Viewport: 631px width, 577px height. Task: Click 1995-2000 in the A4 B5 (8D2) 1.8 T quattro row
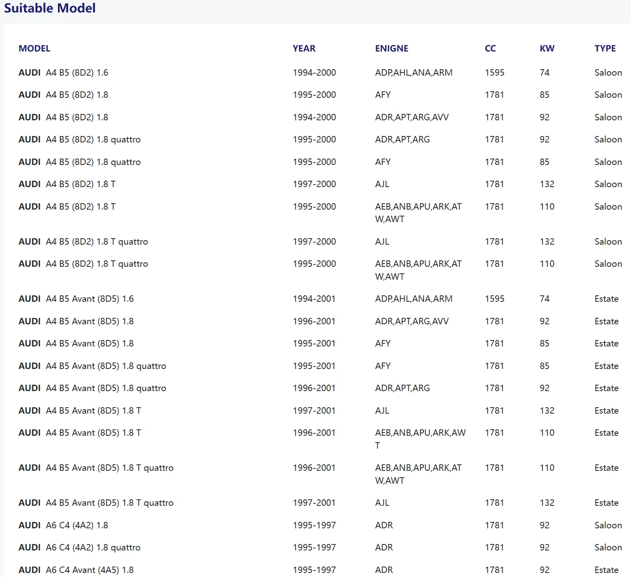[314, 264]
